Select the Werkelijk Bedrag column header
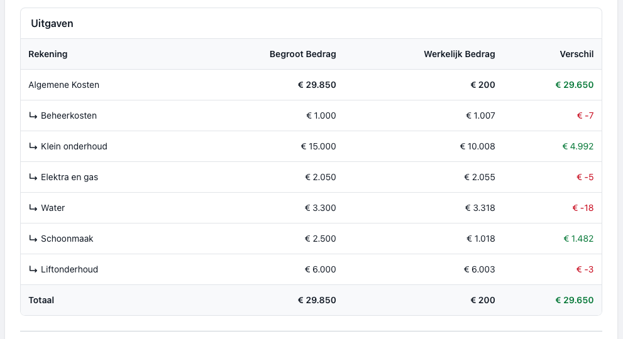The image size is (623, 339). pos(459,54)
